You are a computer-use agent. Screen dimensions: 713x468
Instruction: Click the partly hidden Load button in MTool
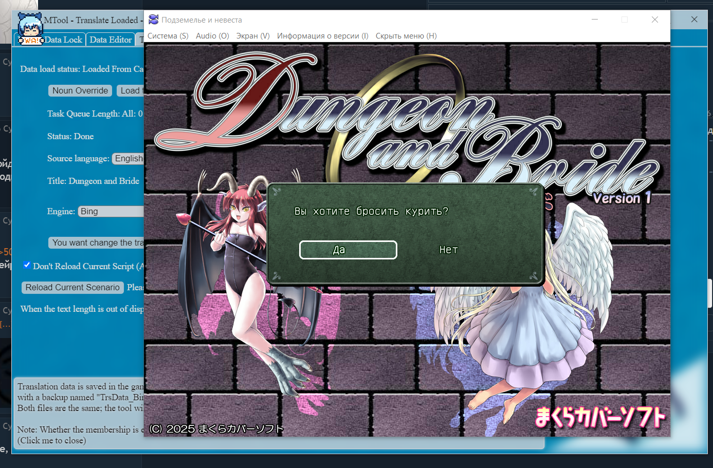point(131,90)
